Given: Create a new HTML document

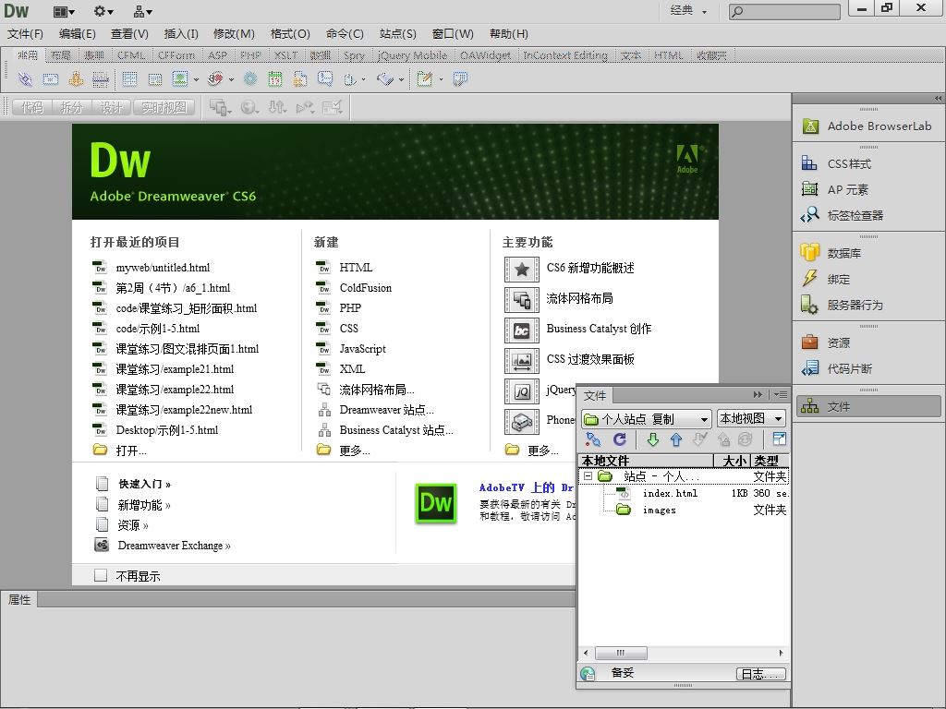Looking at the screenshot, I should tap(344, 267).
